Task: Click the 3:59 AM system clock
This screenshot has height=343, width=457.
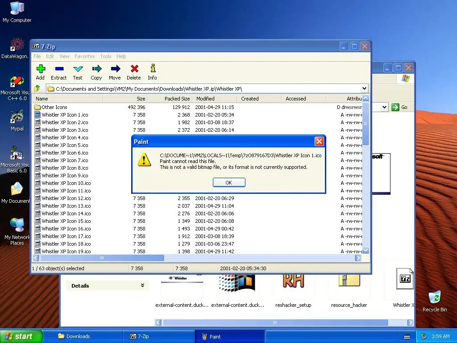Action: coord(440,336)
